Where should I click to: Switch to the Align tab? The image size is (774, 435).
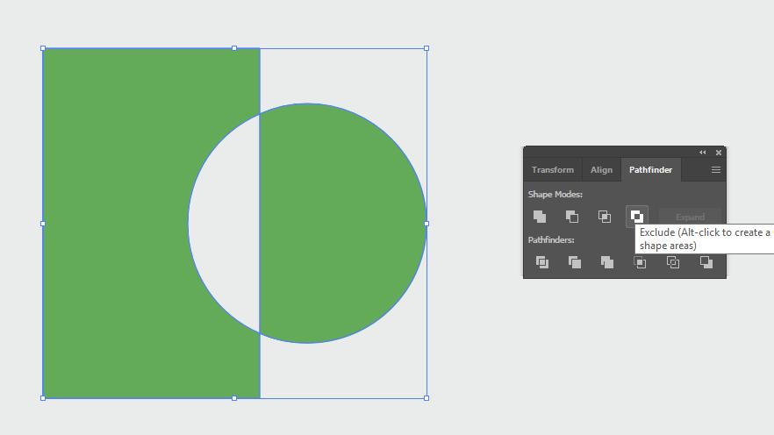(601, 169)
